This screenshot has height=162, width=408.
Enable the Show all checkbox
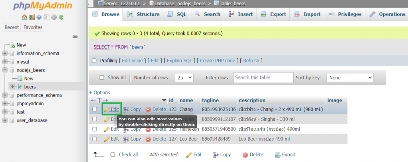(x=102, y=77)
